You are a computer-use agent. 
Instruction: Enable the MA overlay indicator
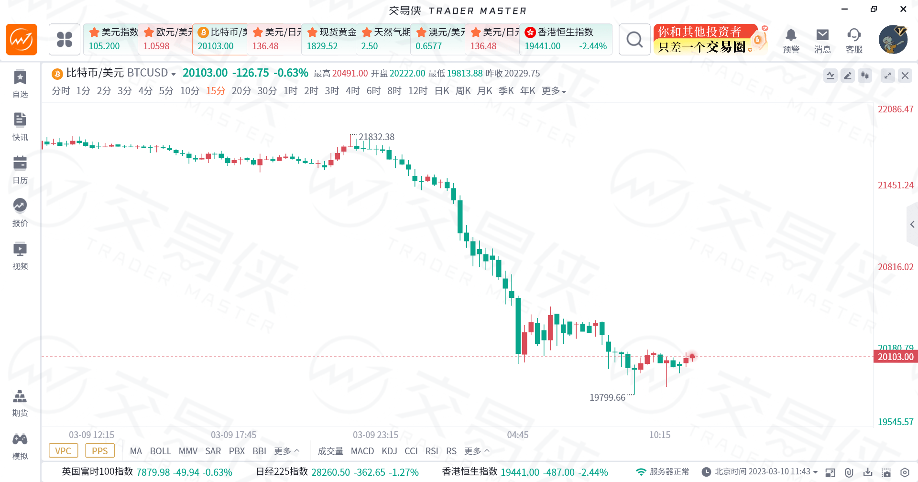pyautogui.click(x=136, y=451)
